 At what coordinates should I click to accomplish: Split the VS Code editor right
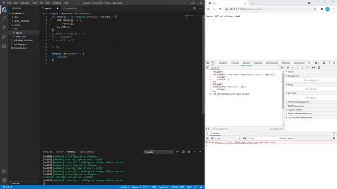194,8
